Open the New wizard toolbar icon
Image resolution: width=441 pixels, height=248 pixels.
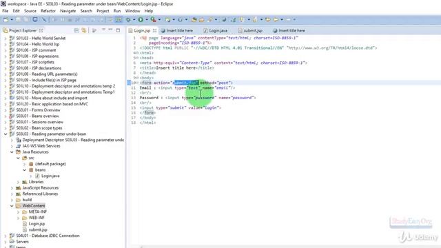point(6,20)
